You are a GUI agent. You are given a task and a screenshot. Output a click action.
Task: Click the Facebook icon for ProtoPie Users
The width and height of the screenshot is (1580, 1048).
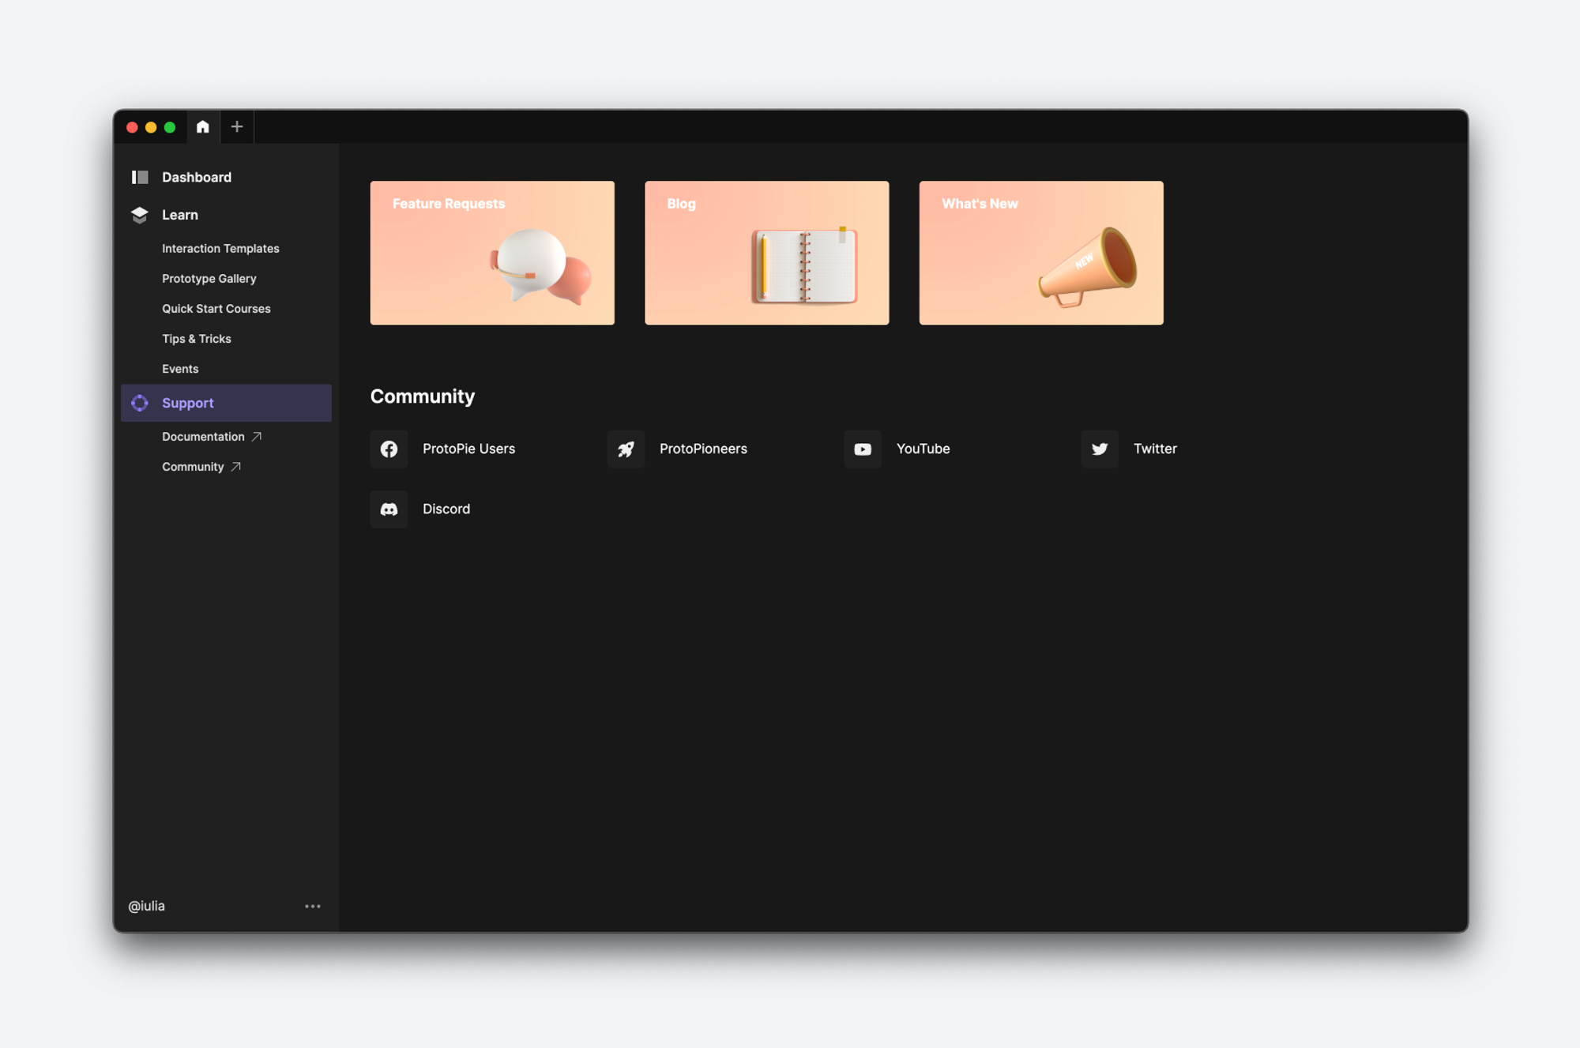point(389,449)
